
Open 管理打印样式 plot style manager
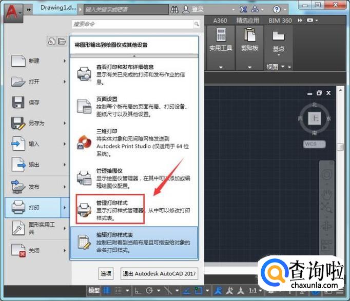[x=134, y=210]
